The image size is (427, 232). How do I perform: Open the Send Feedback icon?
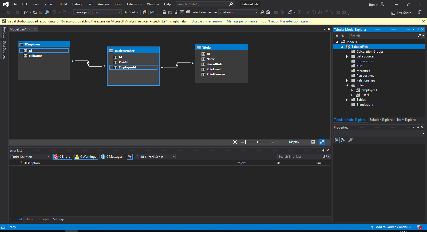[x=420, y=13]
